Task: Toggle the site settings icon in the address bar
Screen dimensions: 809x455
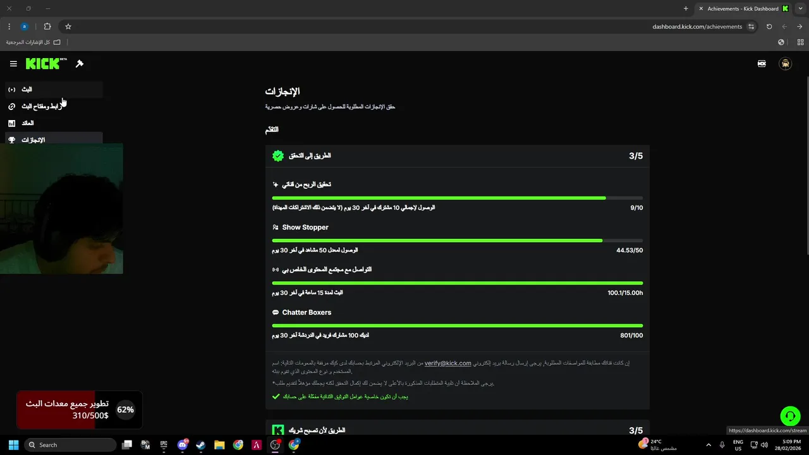Action: coord(751,27)
